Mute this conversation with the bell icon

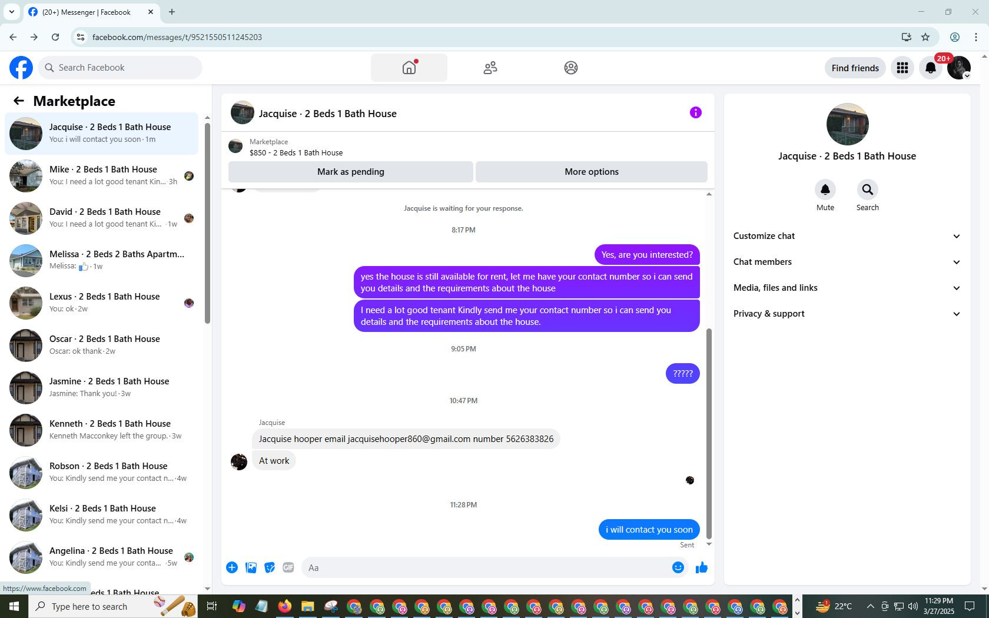coord(825,190)
